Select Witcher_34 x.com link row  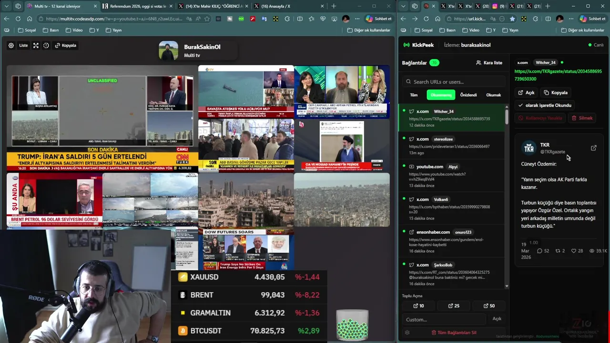tap(452, 118)
